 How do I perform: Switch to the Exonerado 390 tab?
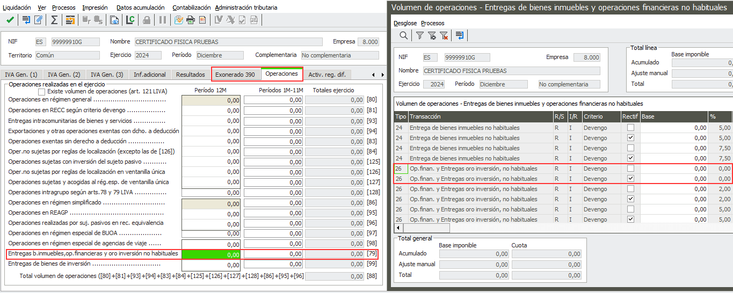[x=235, y=75]
